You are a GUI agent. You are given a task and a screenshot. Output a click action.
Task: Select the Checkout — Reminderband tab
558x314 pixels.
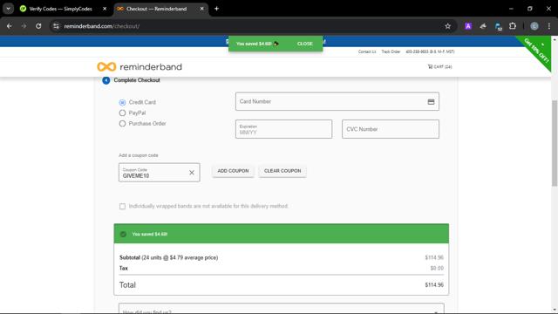point(157,9)
